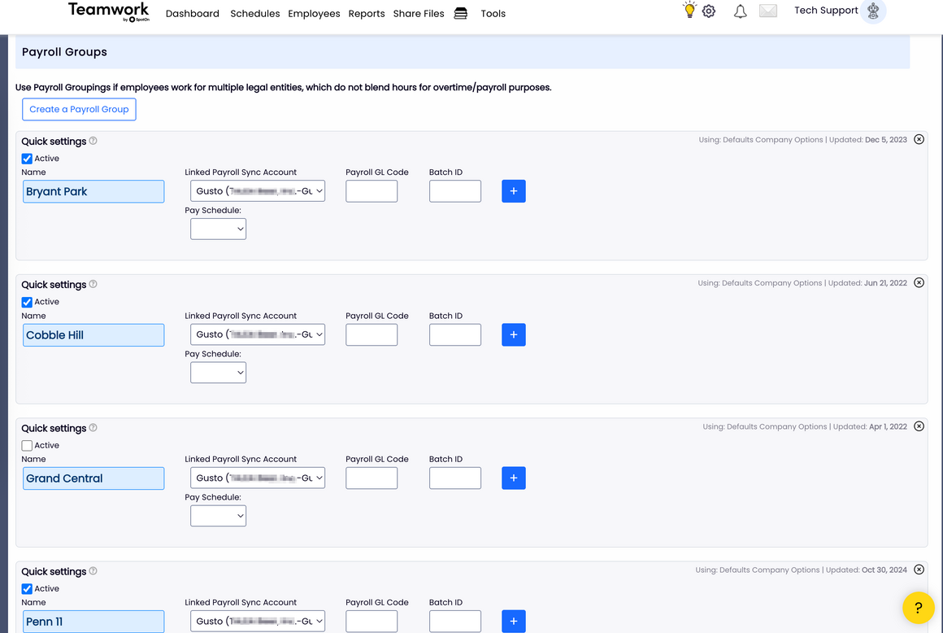This screenshot has width=943, height=633.
Task: Remove the Bryant Park payroll group
Action: click(919, 140)
